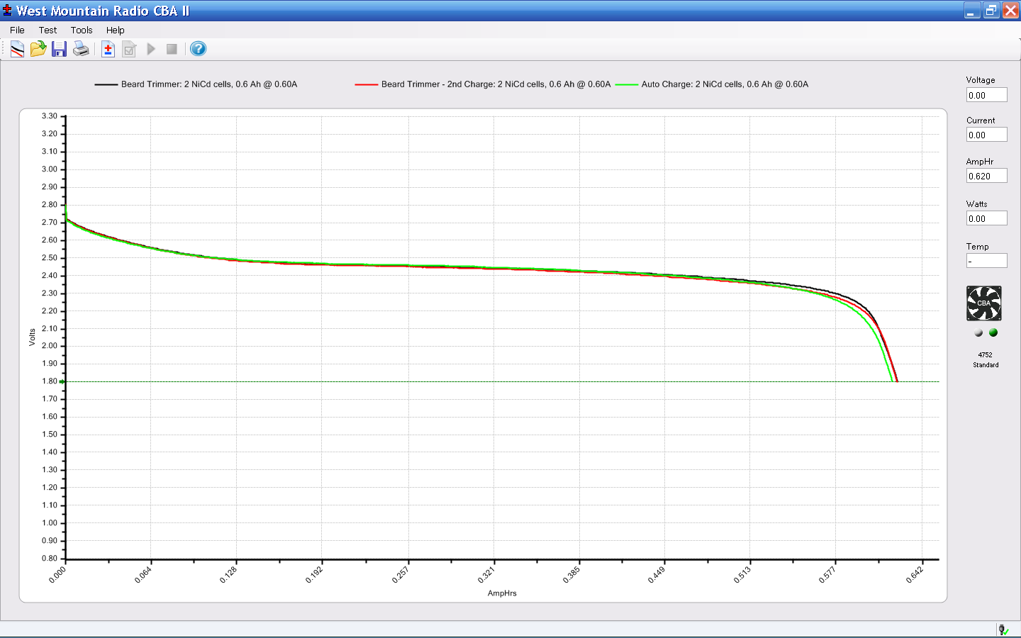Click the grey status indicator light

coord(978,332)
